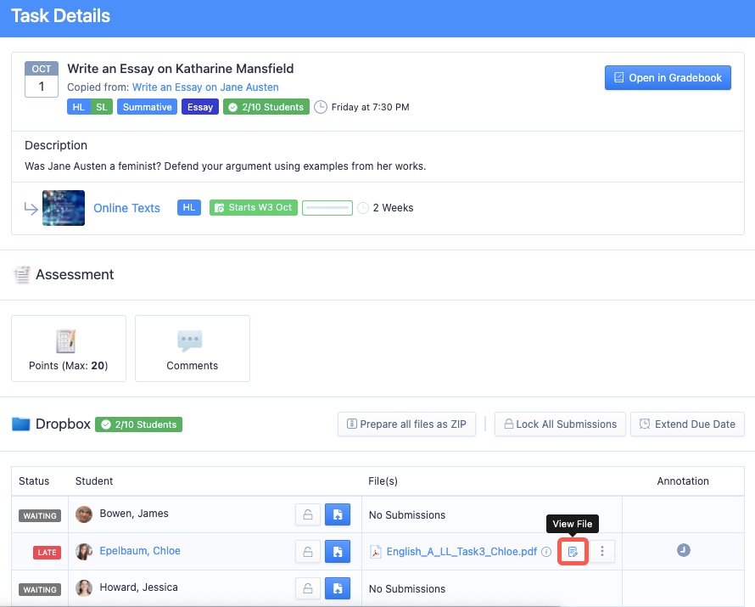Viewport: 755px width, 607px height.
Task: Click the Summative tag
Action: 148,107
